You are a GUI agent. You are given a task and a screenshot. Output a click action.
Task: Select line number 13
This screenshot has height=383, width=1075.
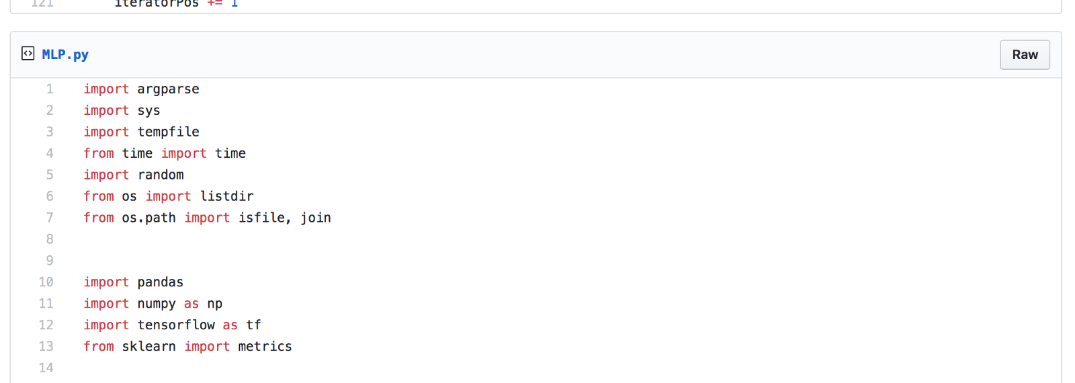pyautogui.click(x=46, y=347)
